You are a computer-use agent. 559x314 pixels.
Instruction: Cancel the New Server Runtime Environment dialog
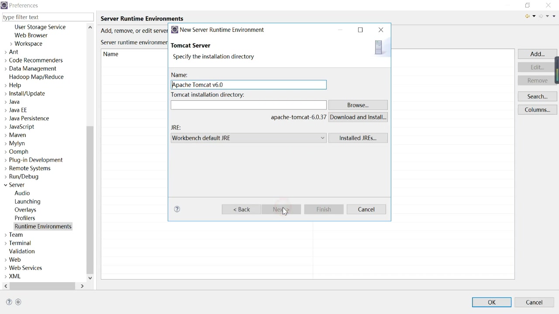(x=366, y=209)
